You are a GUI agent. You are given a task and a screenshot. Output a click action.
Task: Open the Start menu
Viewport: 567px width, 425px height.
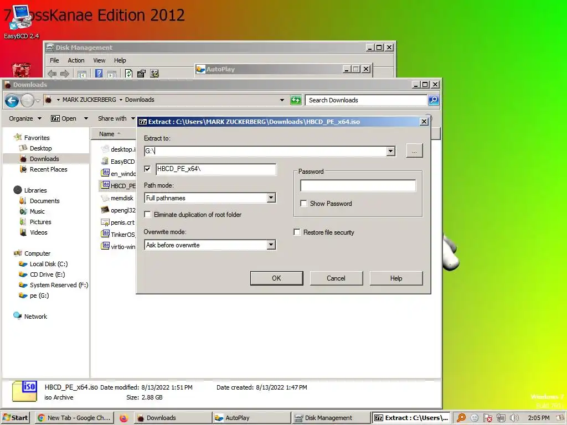[x=16, y=418]
